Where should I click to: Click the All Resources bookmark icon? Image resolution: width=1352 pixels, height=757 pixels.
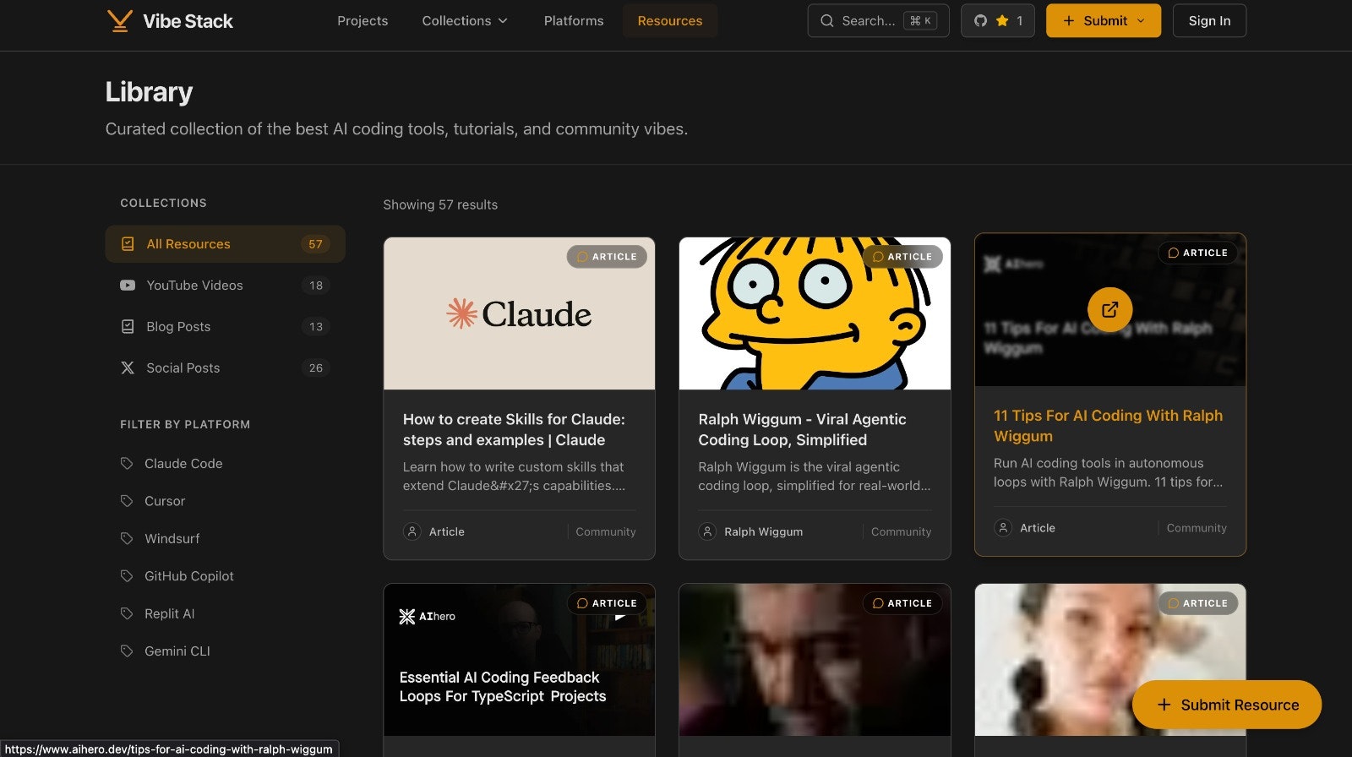(128, 244)
